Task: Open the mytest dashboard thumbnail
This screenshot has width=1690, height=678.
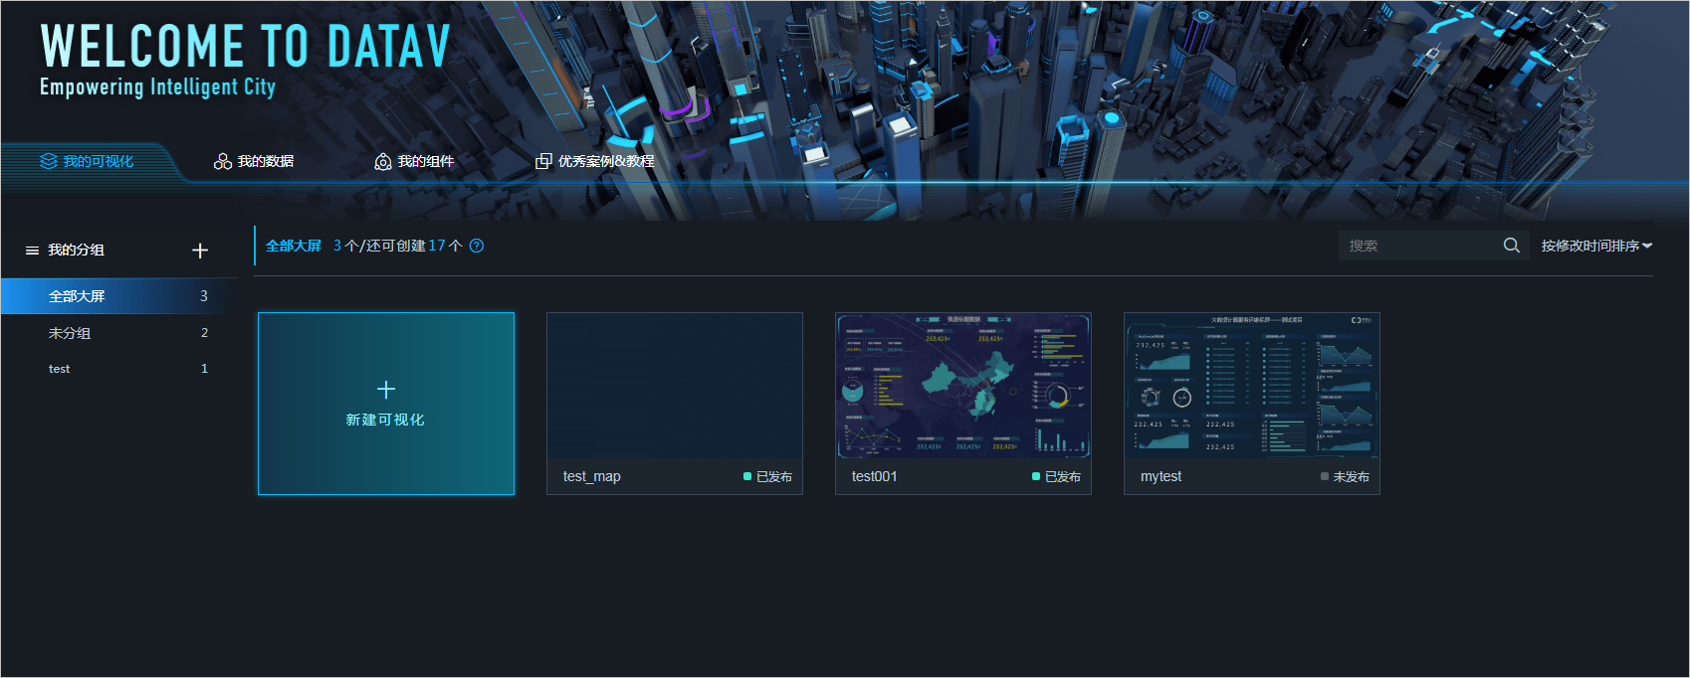Action: point(1252,386)
